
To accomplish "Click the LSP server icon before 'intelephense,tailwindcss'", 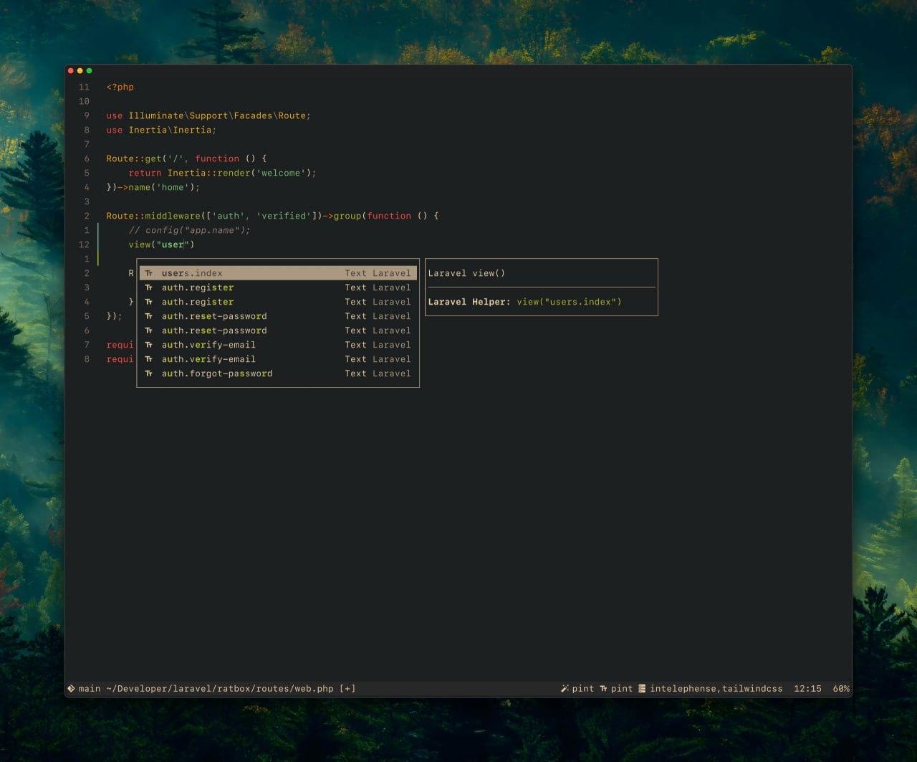I will point(643,688).
